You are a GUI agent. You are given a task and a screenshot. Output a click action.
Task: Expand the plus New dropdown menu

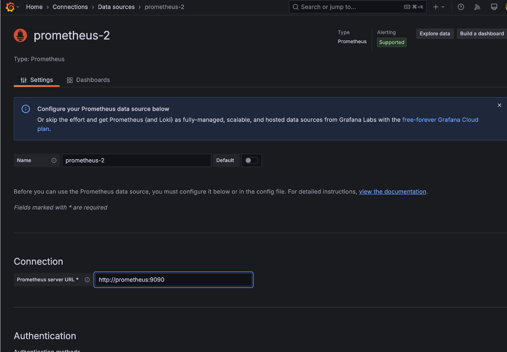tap(439, 7)
